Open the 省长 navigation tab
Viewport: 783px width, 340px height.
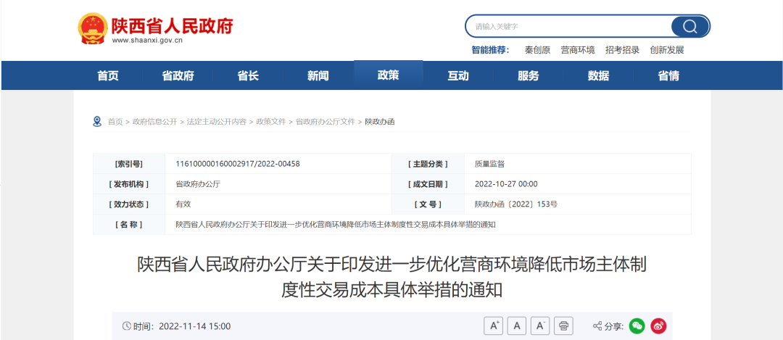[x=248, y=76]
